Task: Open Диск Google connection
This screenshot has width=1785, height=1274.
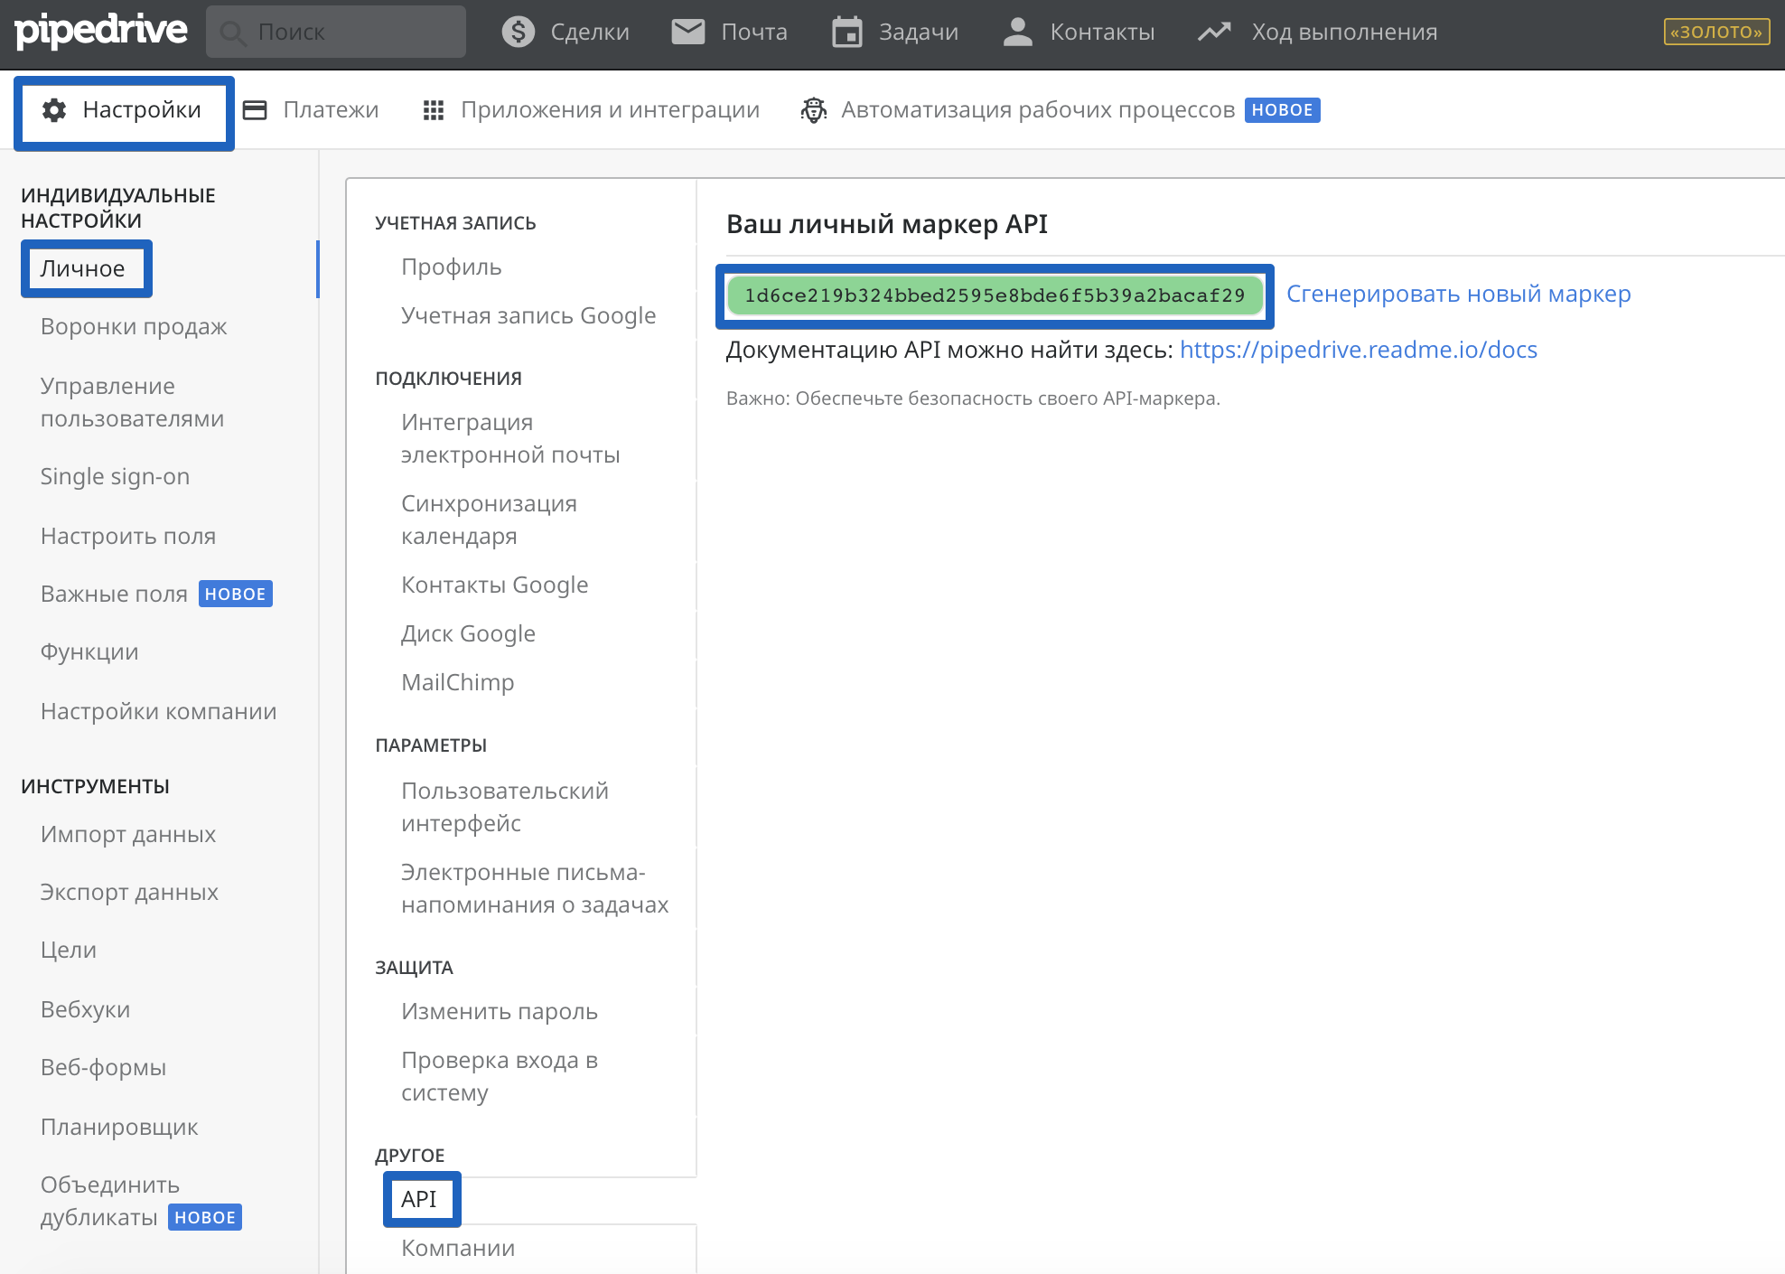Action: [468, 633]
